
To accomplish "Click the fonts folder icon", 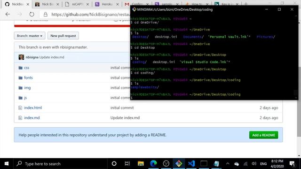I will click(x=21, y=77).
